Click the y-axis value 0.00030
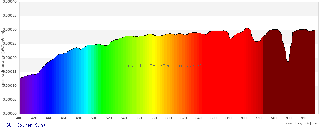Image resolution: width=325 pixels, height=130 pixels. click(9, 30)
